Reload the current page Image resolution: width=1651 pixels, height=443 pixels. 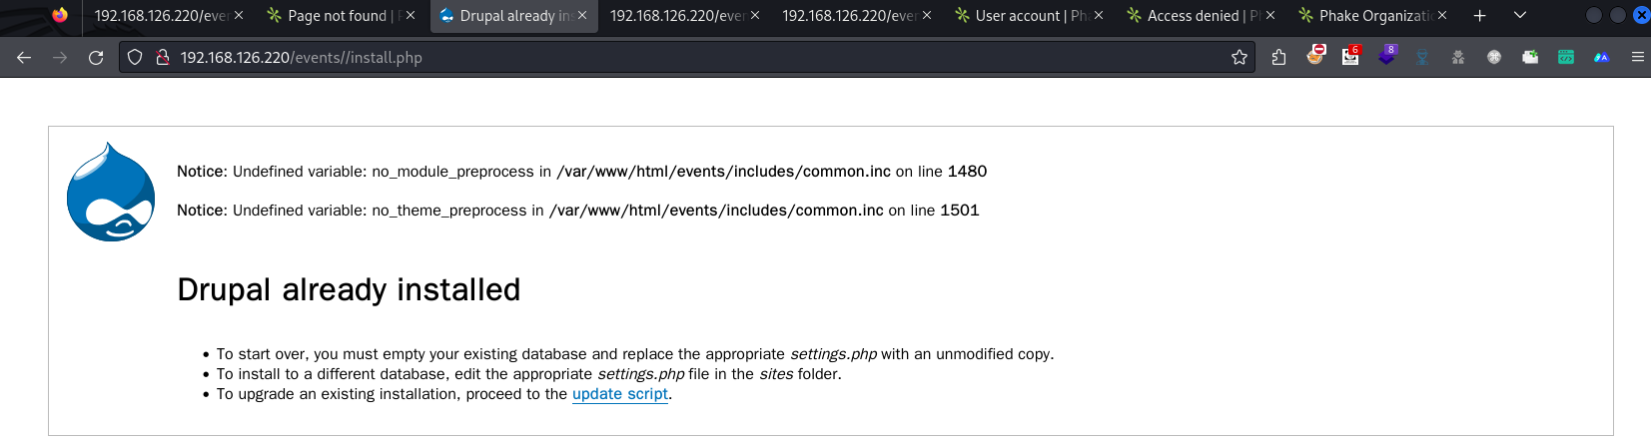[x=96, y=58]
